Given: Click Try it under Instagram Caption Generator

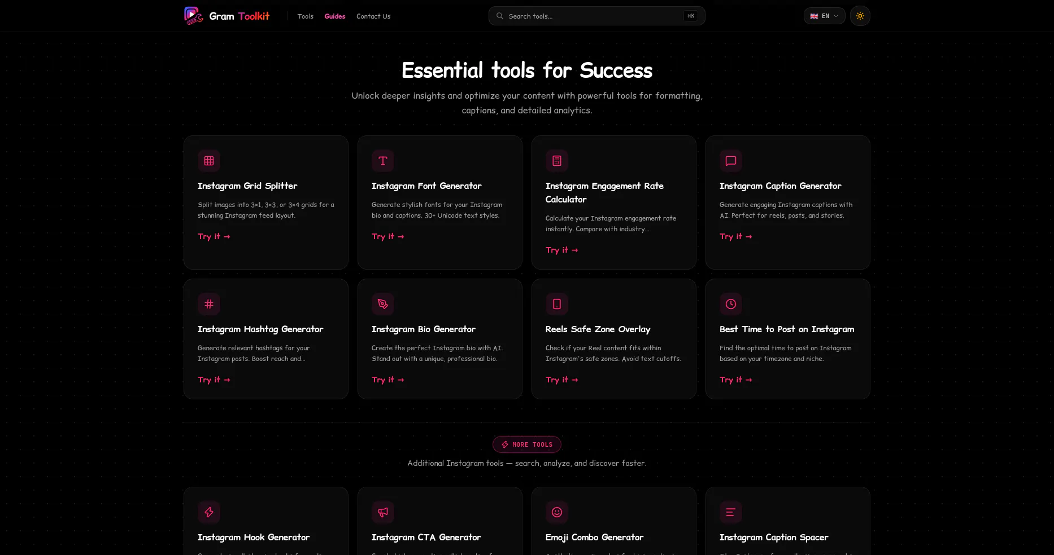Looking at the screenshot, I should tap(736, 236).
